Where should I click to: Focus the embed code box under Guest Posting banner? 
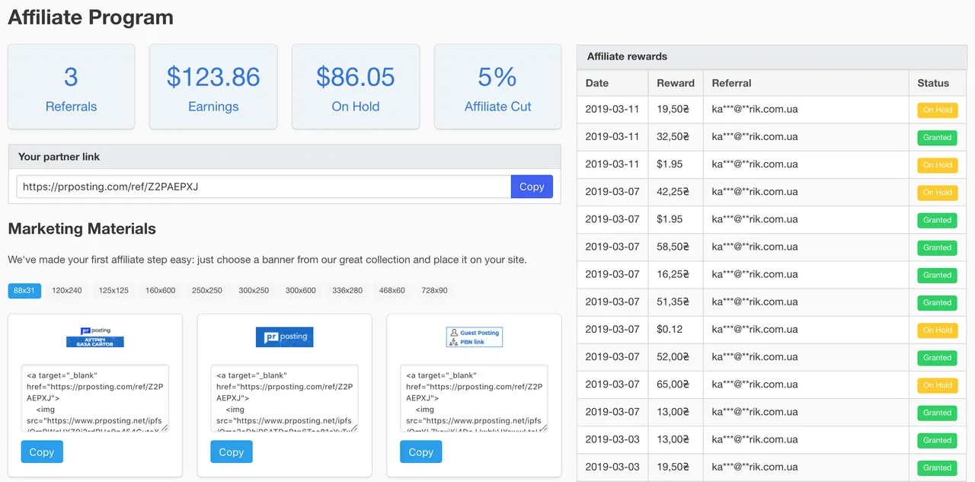pyautogui.click(x=474, y=398)
